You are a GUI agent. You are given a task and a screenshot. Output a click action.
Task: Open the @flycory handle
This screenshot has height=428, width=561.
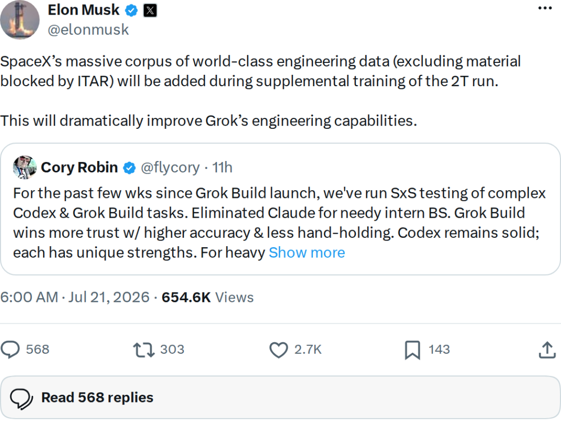[170, 167]
